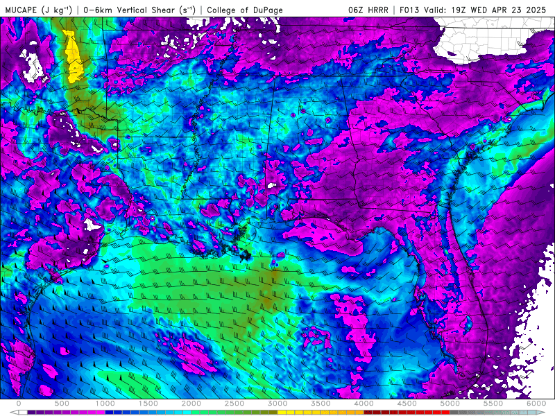Screen dimensions: 555x416
Task: Click the 4000 label on the color scale
Action: [364, 404]
